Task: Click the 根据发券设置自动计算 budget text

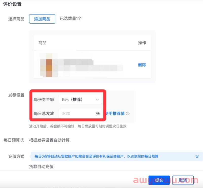Action: 49,140
